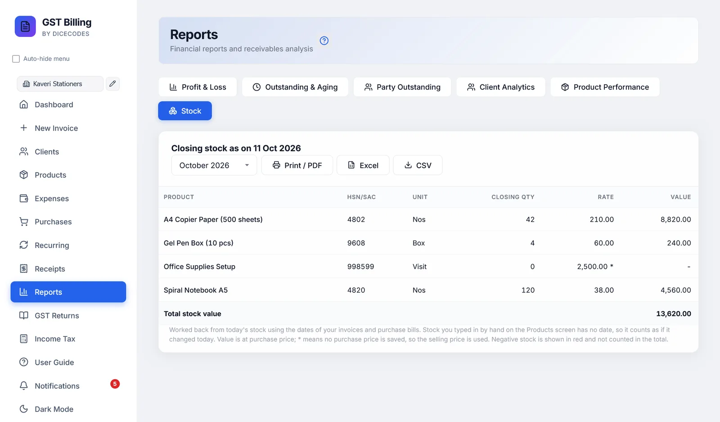Open the Dashboard page
Screen dimensions: 720x422
[68, 104]
